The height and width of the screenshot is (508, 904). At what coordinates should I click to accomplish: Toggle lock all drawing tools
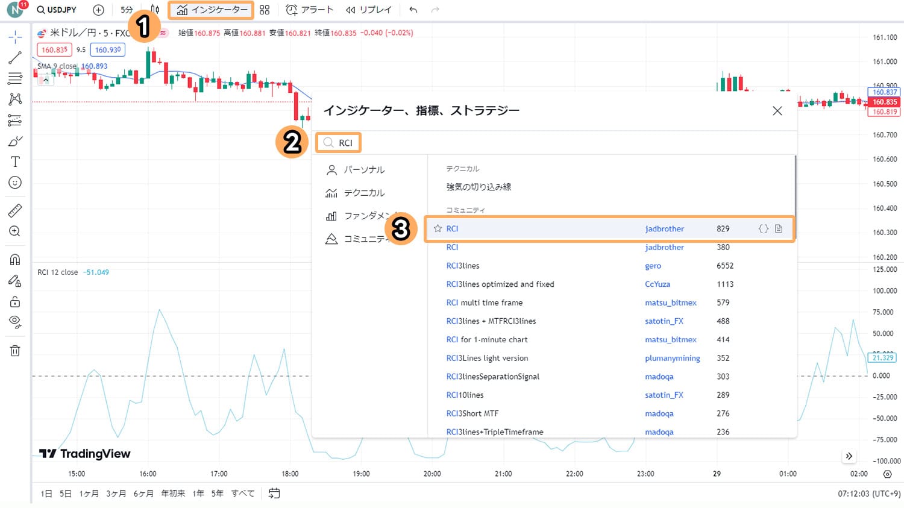pos(15,301)
